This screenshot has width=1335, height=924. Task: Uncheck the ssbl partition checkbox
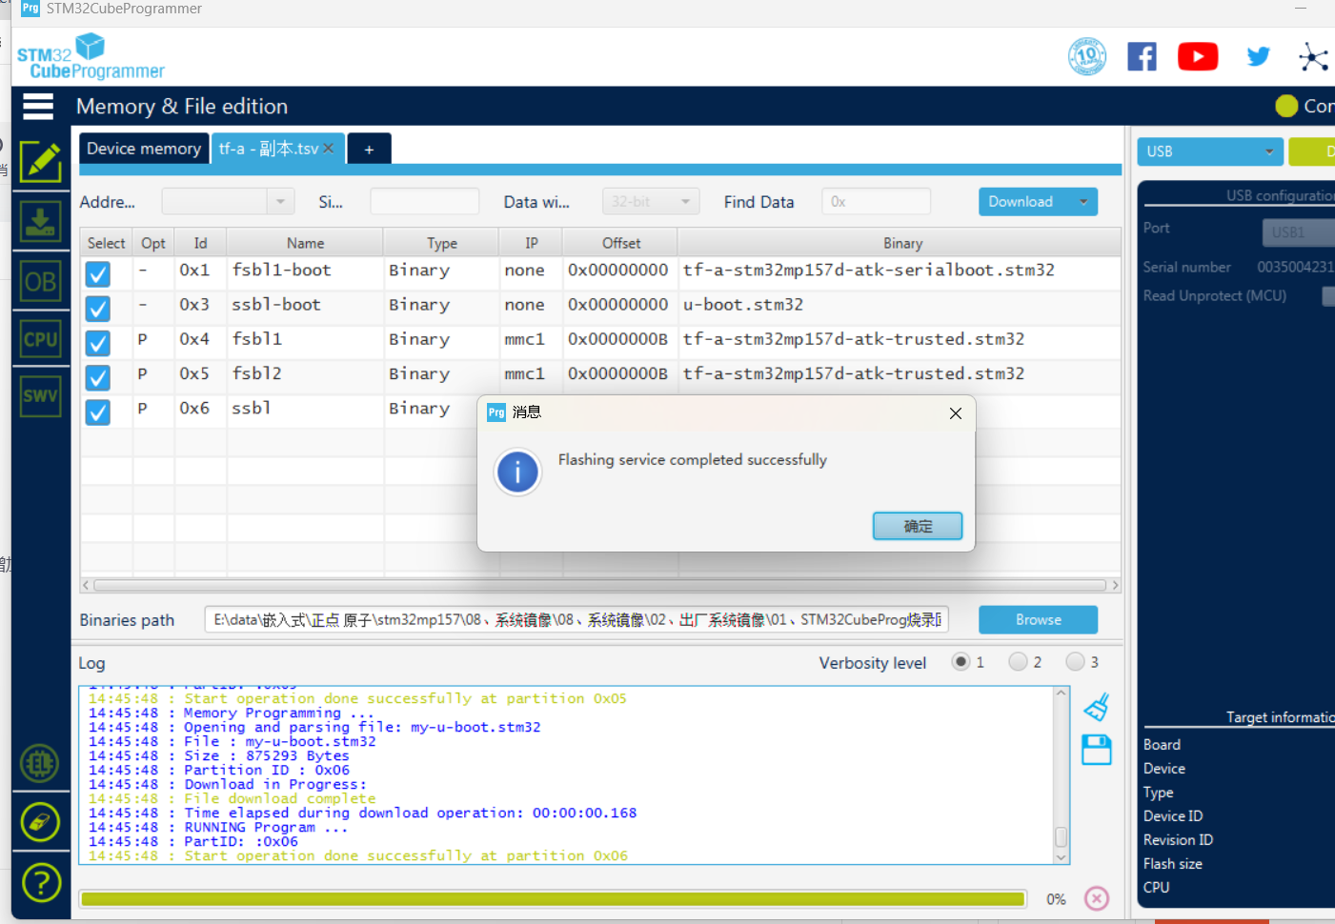pyautogui.click(x=98, y=412)
